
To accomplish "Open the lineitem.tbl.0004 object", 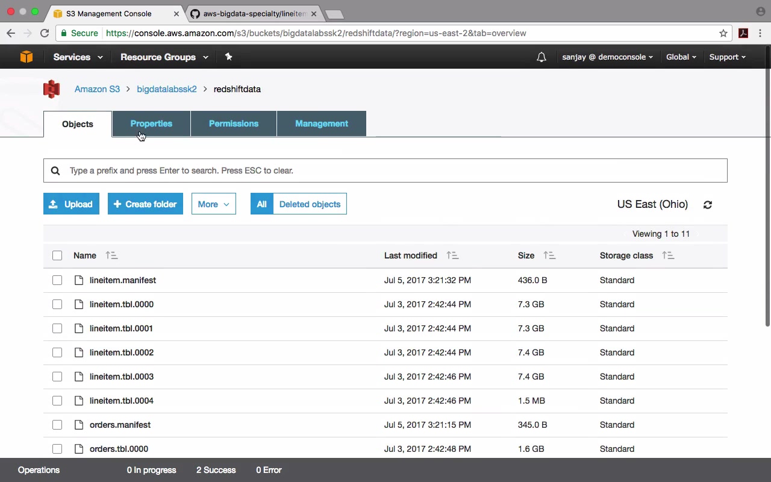I will pos(122,401).
